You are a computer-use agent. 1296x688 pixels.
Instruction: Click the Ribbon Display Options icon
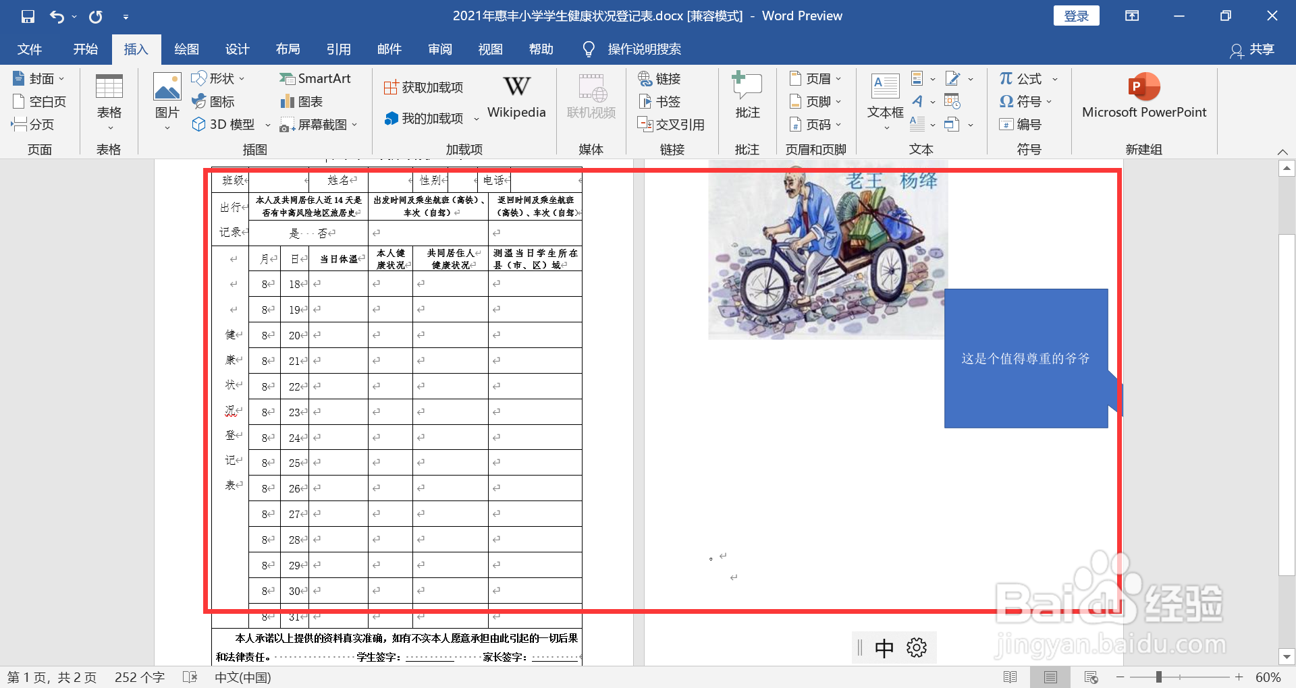coord(1132,16)
